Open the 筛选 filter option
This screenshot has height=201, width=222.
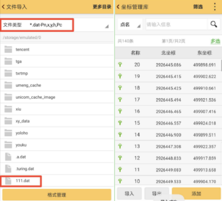click(198, 7)
